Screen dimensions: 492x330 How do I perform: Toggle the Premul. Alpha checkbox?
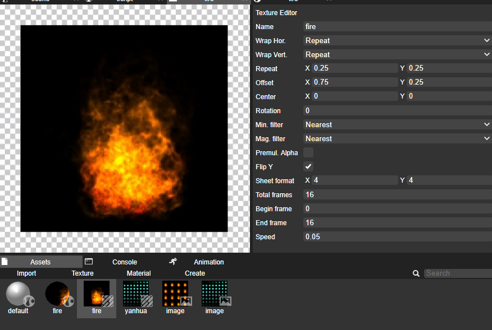coord(308,152)
